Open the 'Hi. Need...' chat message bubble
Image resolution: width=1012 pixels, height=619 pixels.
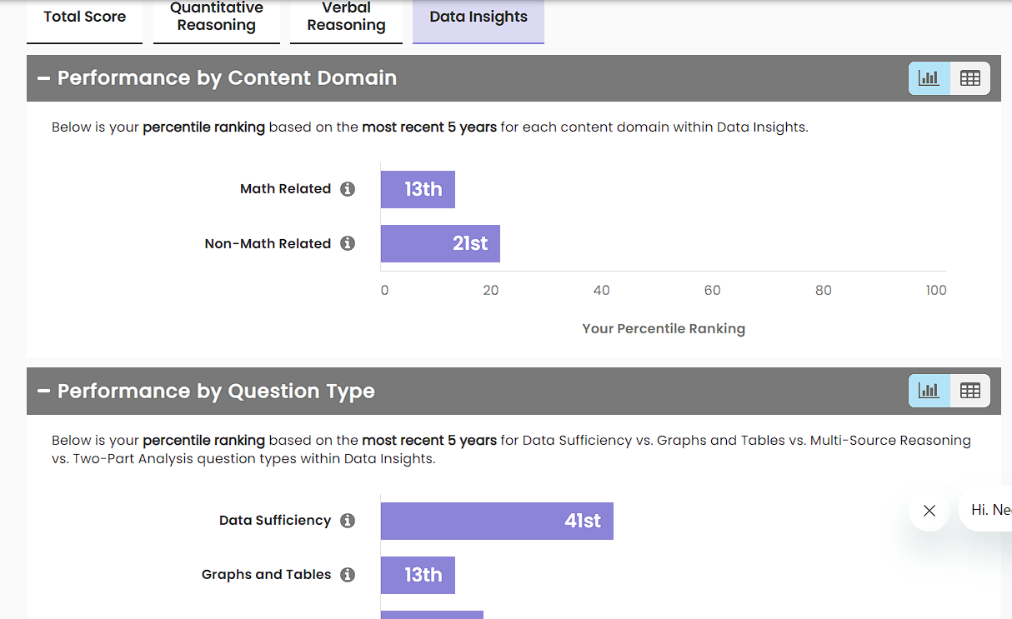(989, 510)
